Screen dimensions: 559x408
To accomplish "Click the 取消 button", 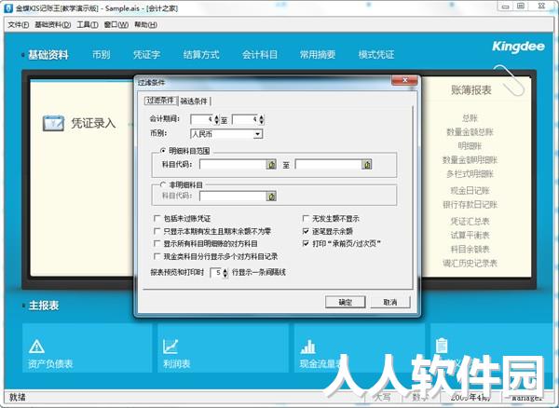I will coord(390,302).
